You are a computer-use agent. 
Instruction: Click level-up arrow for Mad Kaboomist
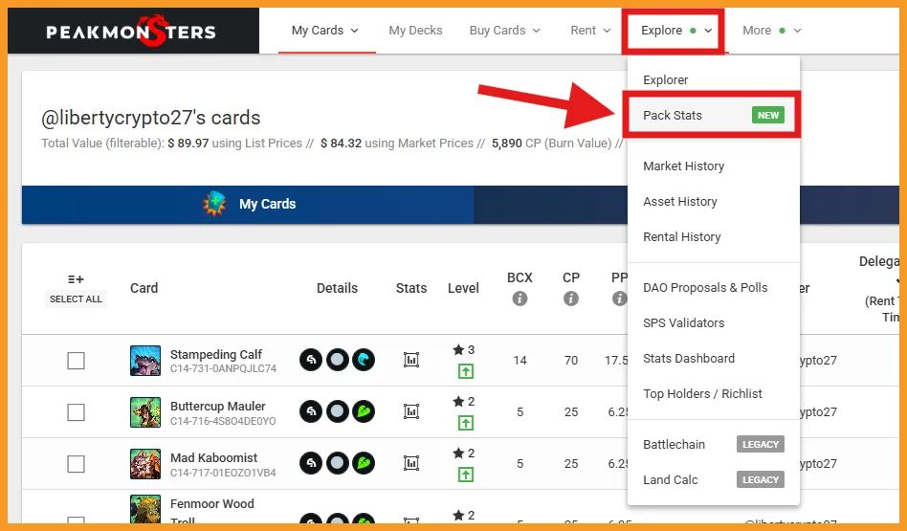466,475
